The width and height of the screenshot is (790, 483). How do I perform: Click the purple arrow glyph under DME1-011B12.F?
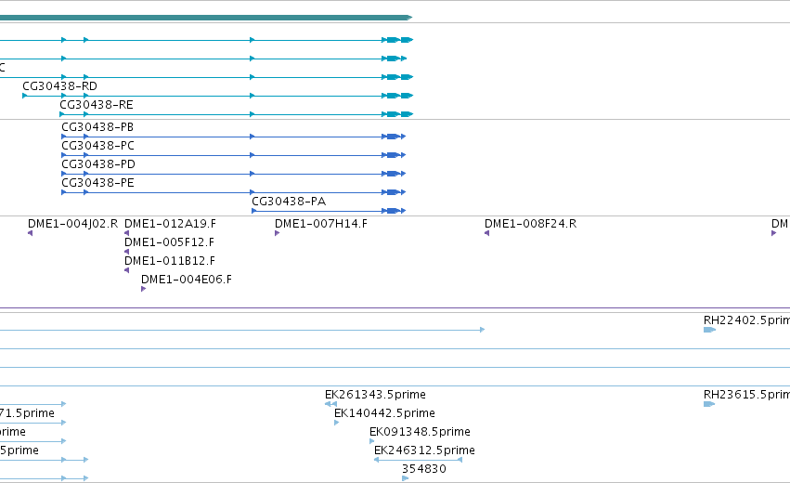(126, 270)
